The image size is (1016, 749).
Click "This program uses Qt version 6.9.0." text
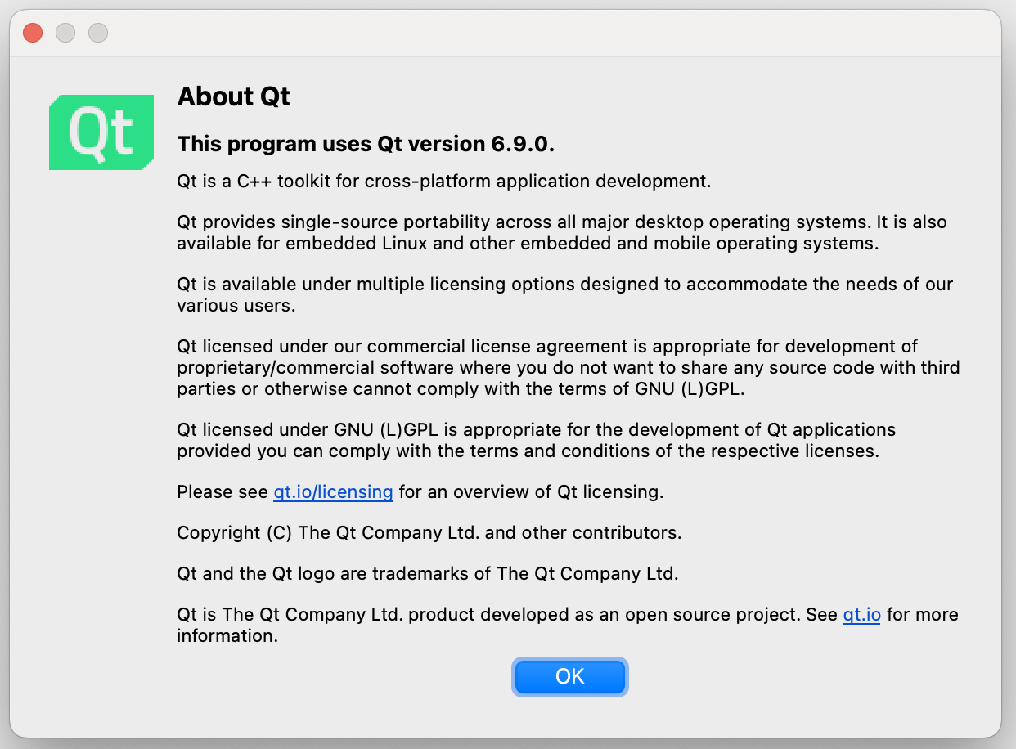(x=366, y=144)
